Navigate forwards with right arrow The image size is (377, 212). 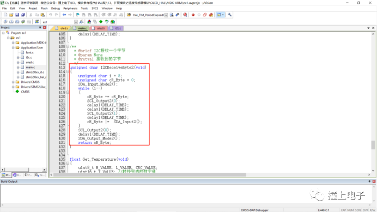(x=70, y=15)
